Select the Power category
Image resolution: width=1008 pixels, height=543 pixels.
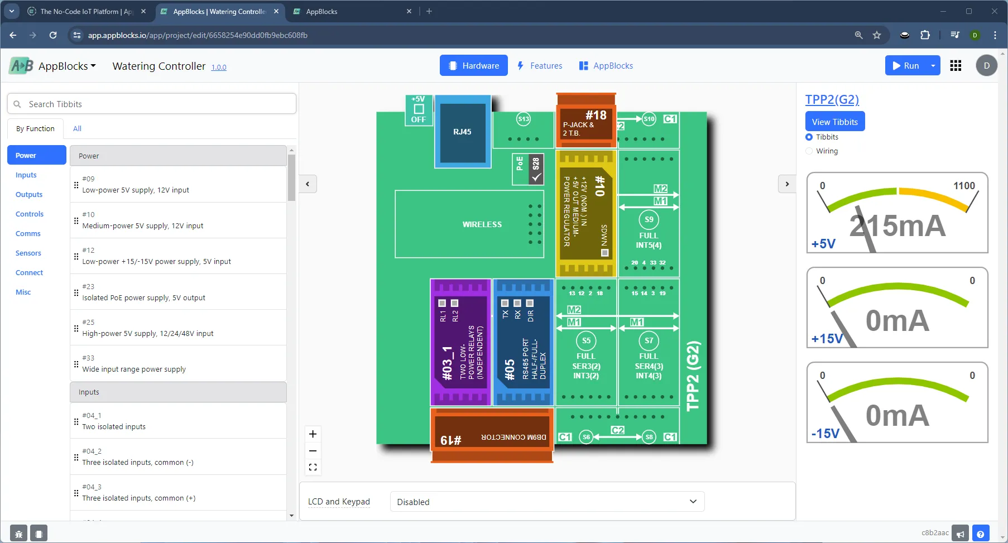click(x=37, y=155)
